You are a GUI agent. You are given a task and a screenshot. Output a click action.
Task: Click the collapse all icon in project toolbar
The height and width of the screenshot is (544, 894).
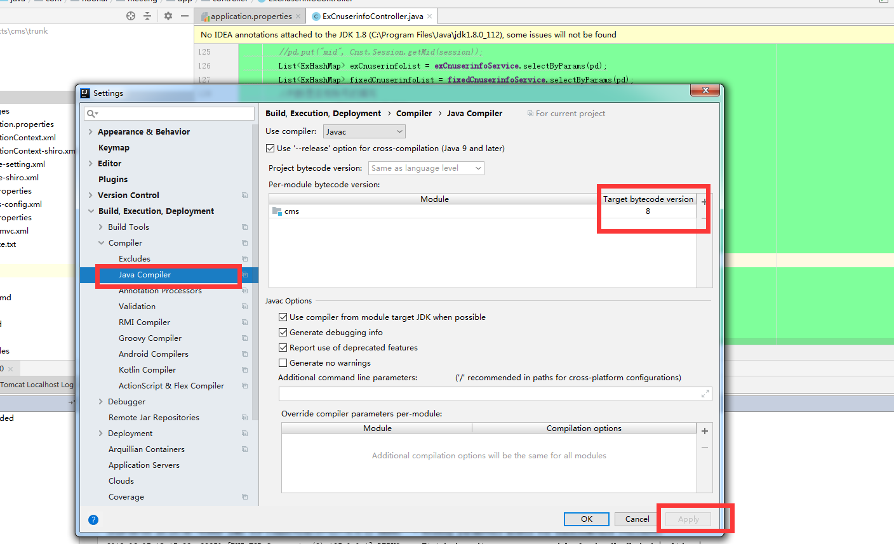click(147, 16)
